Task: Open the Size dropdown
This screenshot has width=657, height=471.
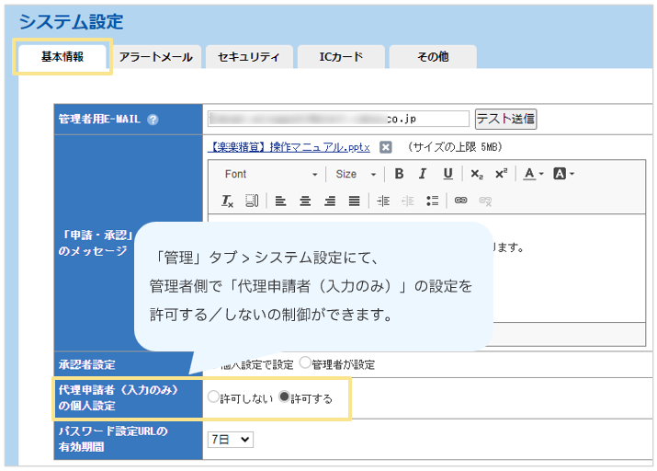Action: pyautogui.click(x=355, y=174)
